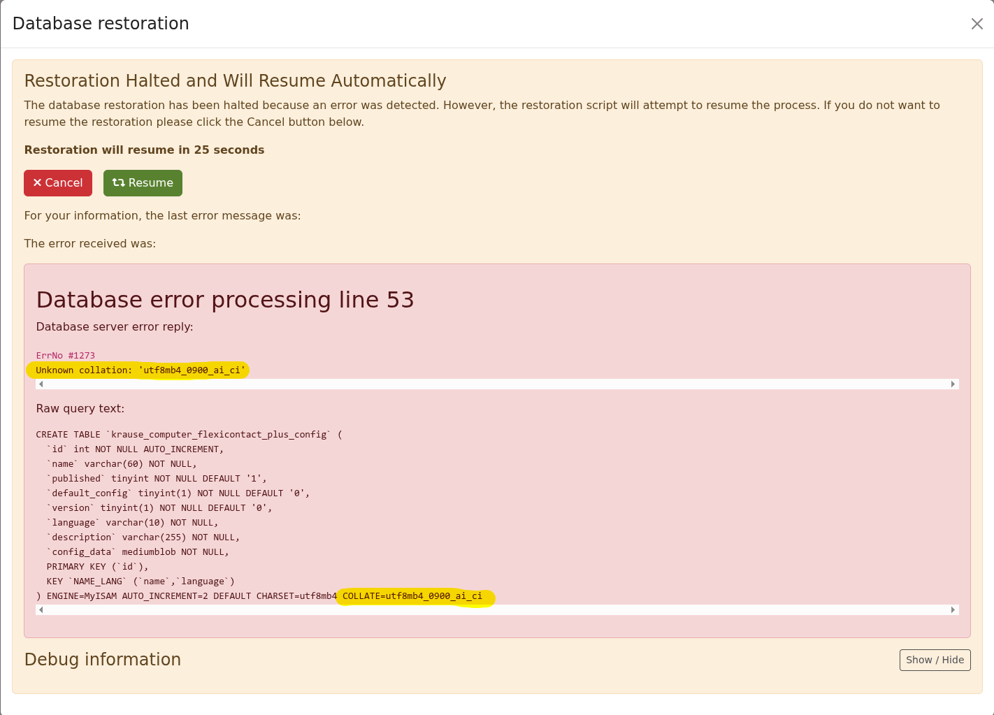Viewport: 994px width, 715px height.
Task: Click the error reply horizontal scrollbar track
Action: [x=496, y=384]
